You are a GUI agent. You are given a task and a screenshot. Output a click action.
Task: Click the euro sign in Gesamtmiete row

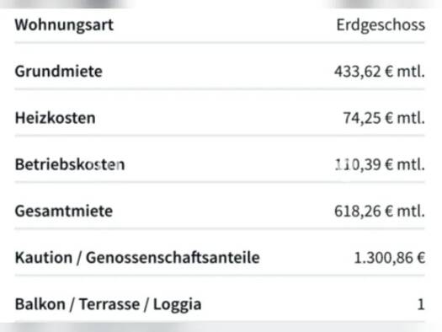tap(389, 212)
